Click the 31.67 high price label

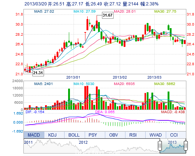tap(108, 15)
